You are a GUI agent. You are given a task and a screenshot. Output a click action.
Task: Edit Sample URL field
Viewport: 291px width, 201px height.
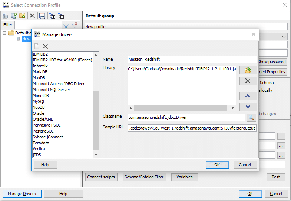(x=192, y=128)
